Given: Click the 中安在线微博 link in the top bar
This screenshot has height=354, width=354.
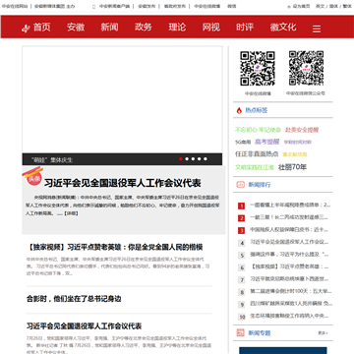Looking at the screenshot, I should point(207,6).
